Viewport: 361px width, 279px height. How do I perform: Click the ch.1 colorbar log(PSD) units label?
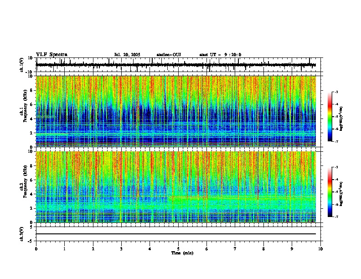341,119
